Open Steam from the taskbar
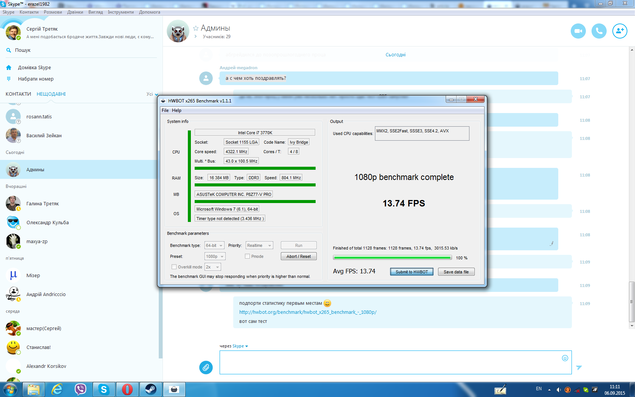The width and height of the screenshot is (635, 397). 151,389
